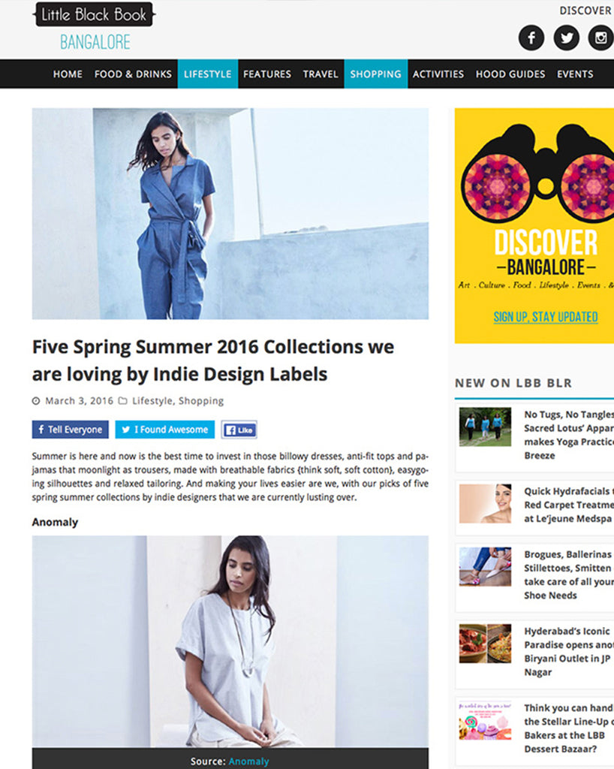This screenshot has width=614, height=769.
Task: Open the Hyderabad's Iconic Paradise biryani article
Action: pos(568,651)
